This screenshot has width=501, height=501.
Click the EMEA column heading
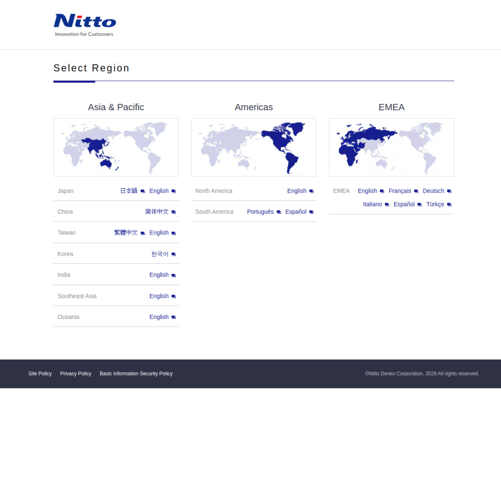tap(391, 107)
